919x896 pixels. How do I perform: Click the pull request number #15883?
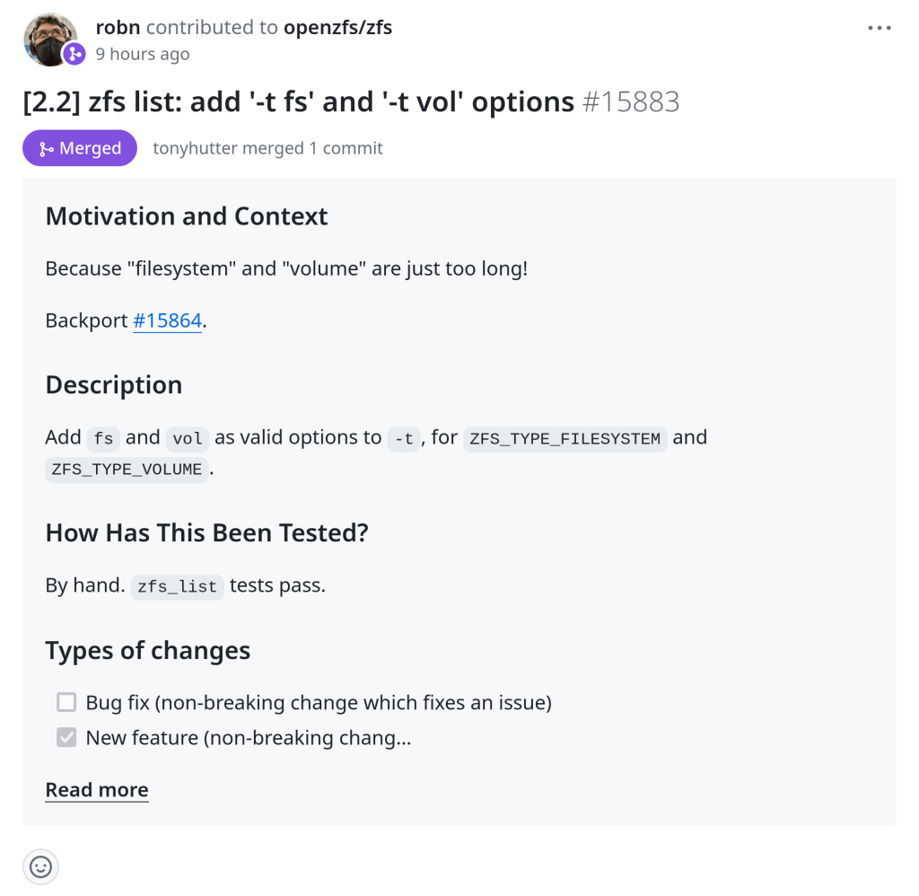pyautogui.click(x=631, y=101)
